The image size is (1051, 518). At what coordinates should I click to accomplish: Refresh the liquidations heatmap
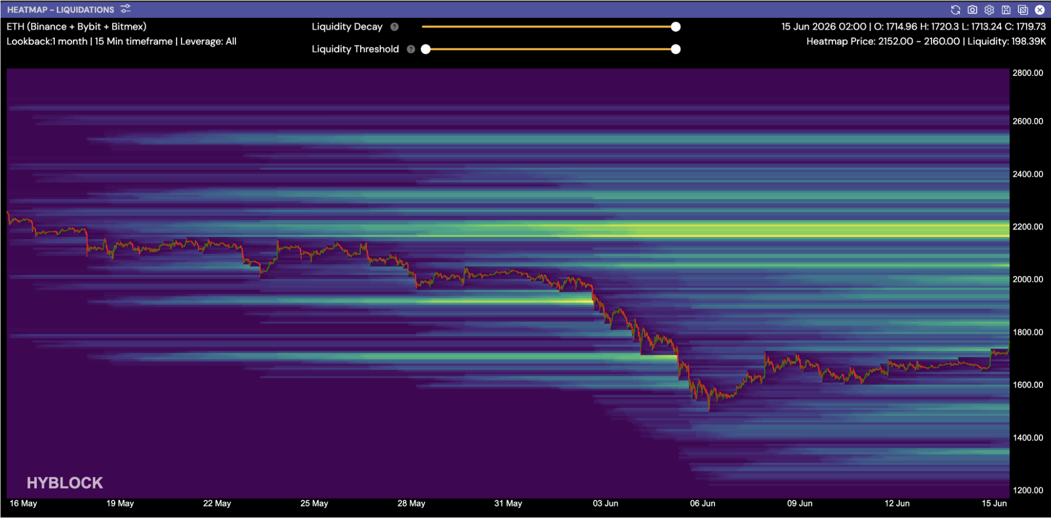[x=955, y=10]
